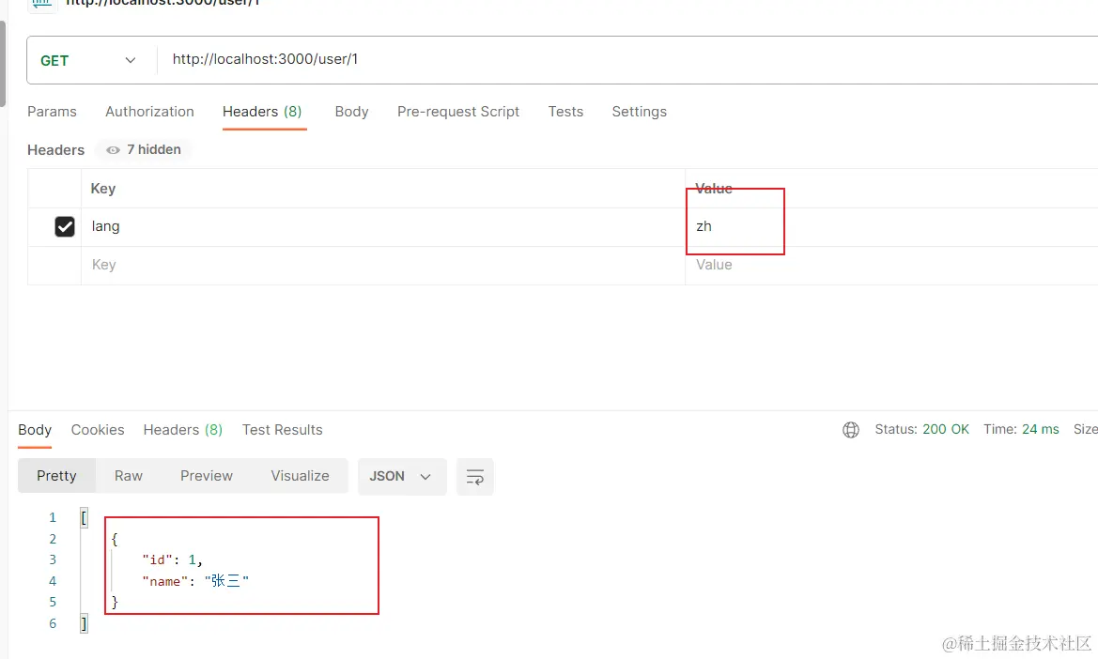1098x659 pixels.
Task: Show the 7 hidden headers
Action: click(144, 149)
